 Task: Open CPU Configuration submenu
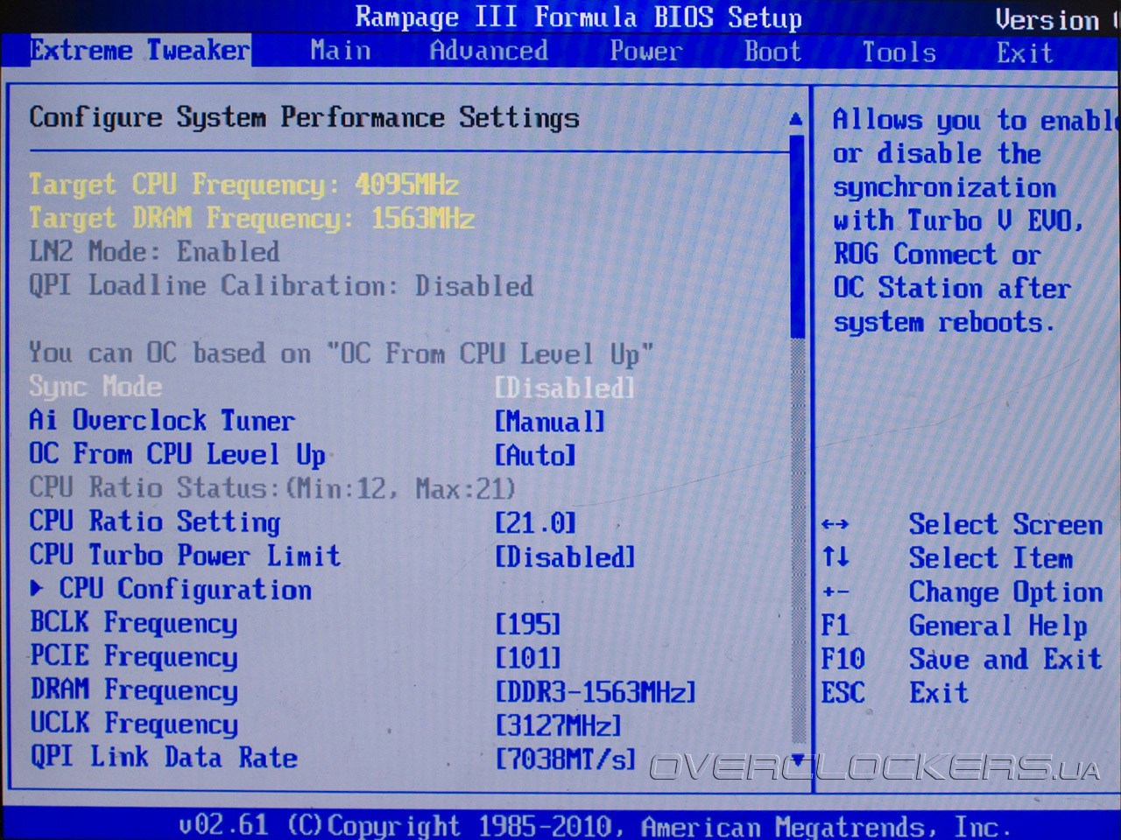coord(185,590)
